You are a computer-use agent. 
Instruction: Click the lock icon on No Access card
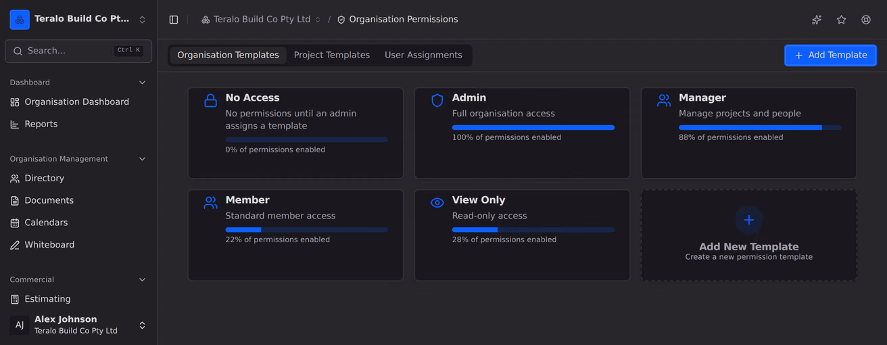point(210,100)
